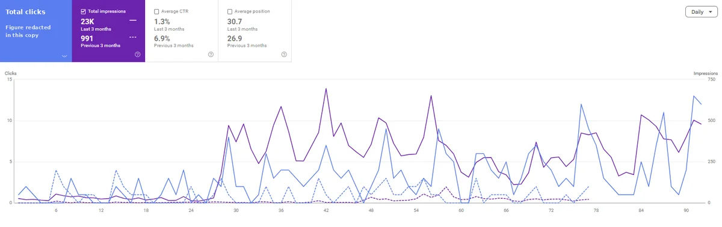This screenshot has width=722, height=227.
Task: Click the 5 label on Clicks axis
Action: tap(11, 162)
